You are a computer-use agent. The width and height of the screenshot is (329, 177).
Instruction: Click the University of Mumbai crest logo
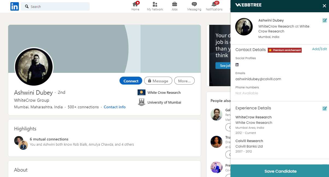(x=141, y=102)
